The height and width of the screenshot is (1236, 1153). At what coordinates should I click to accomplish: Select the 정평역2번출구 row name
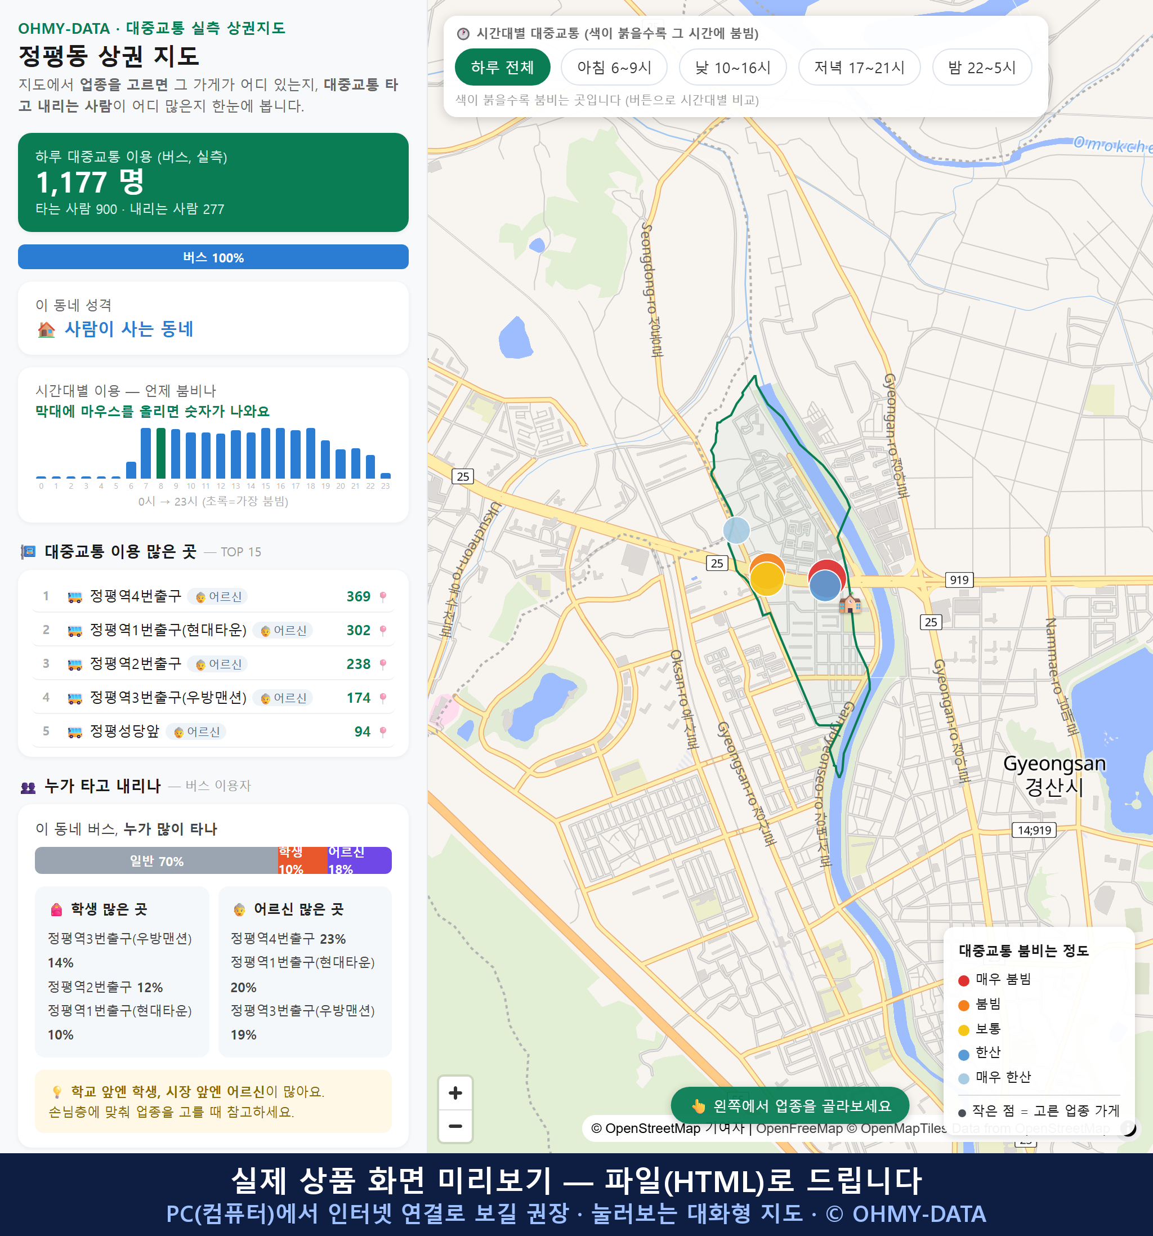136,663
